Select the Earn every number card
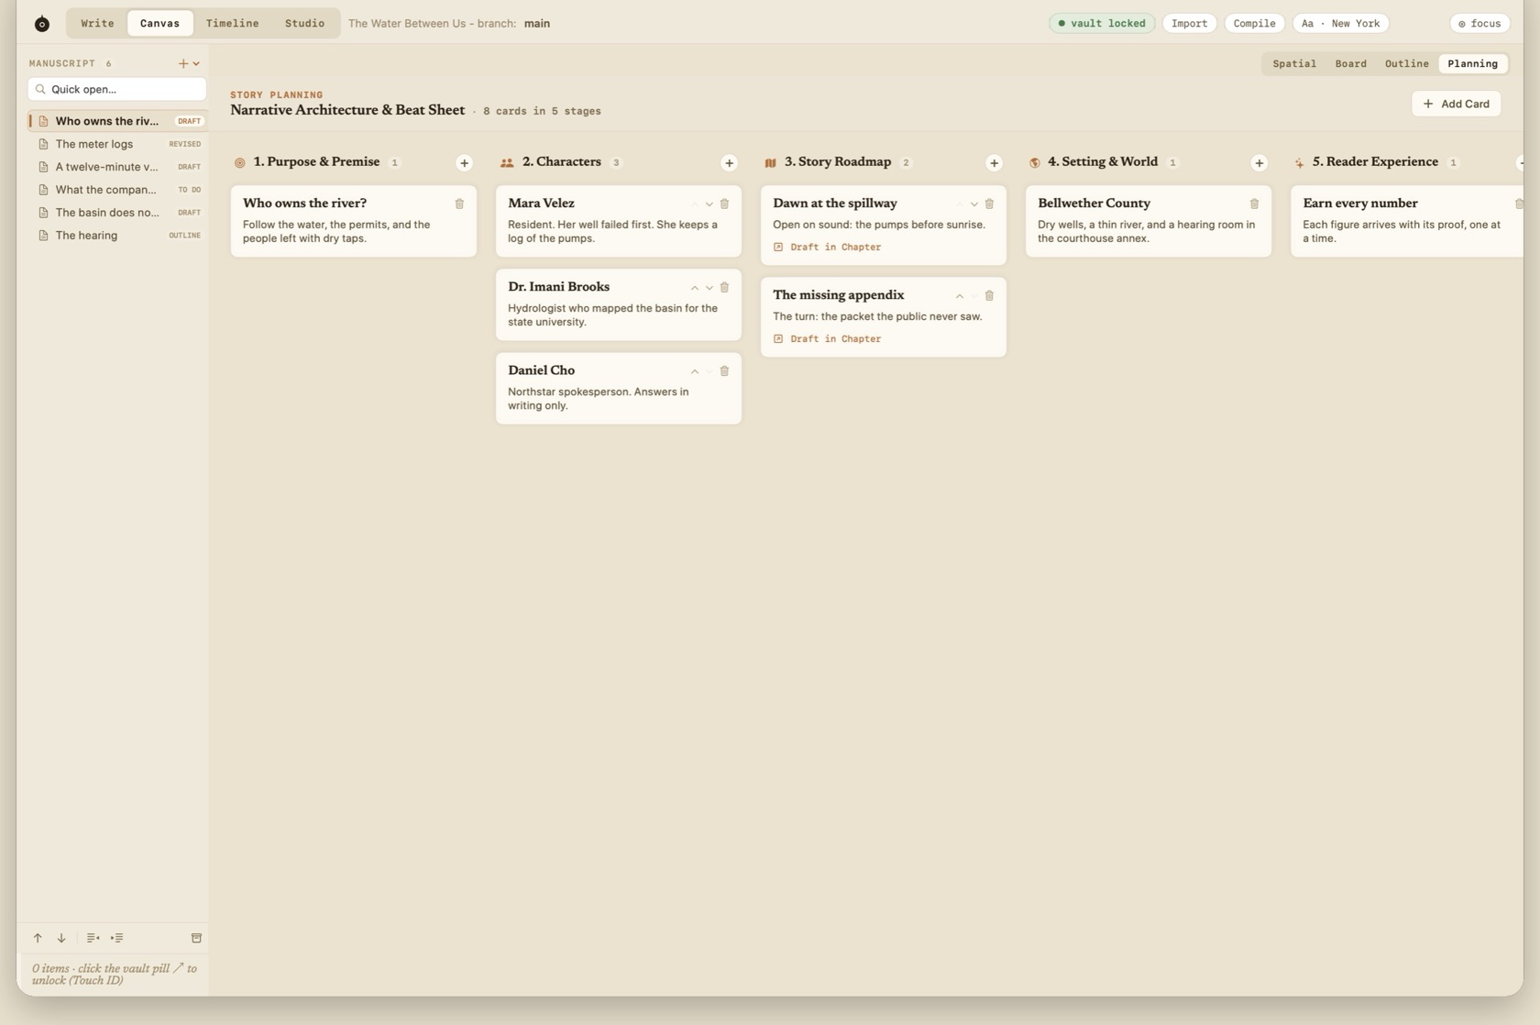This screenshot has width=1540, height=1025. coord(1407,221)
